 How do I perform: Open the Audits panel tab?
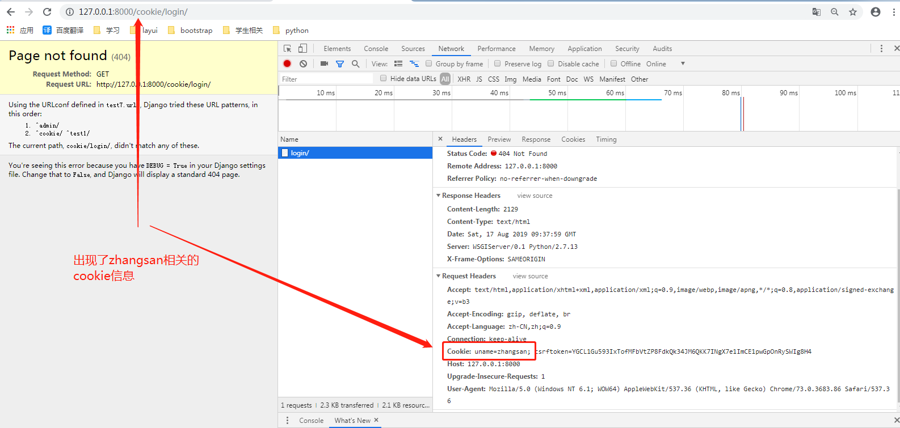662,49
